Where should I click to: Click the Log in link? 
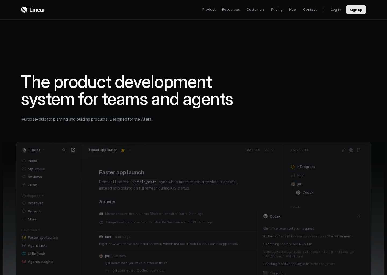[336, 10]
